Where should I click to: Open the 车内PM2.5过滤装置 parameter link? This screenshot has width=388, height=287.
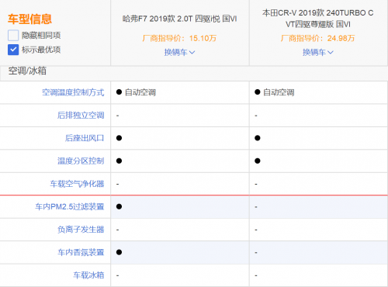click(x=70, y=206)
